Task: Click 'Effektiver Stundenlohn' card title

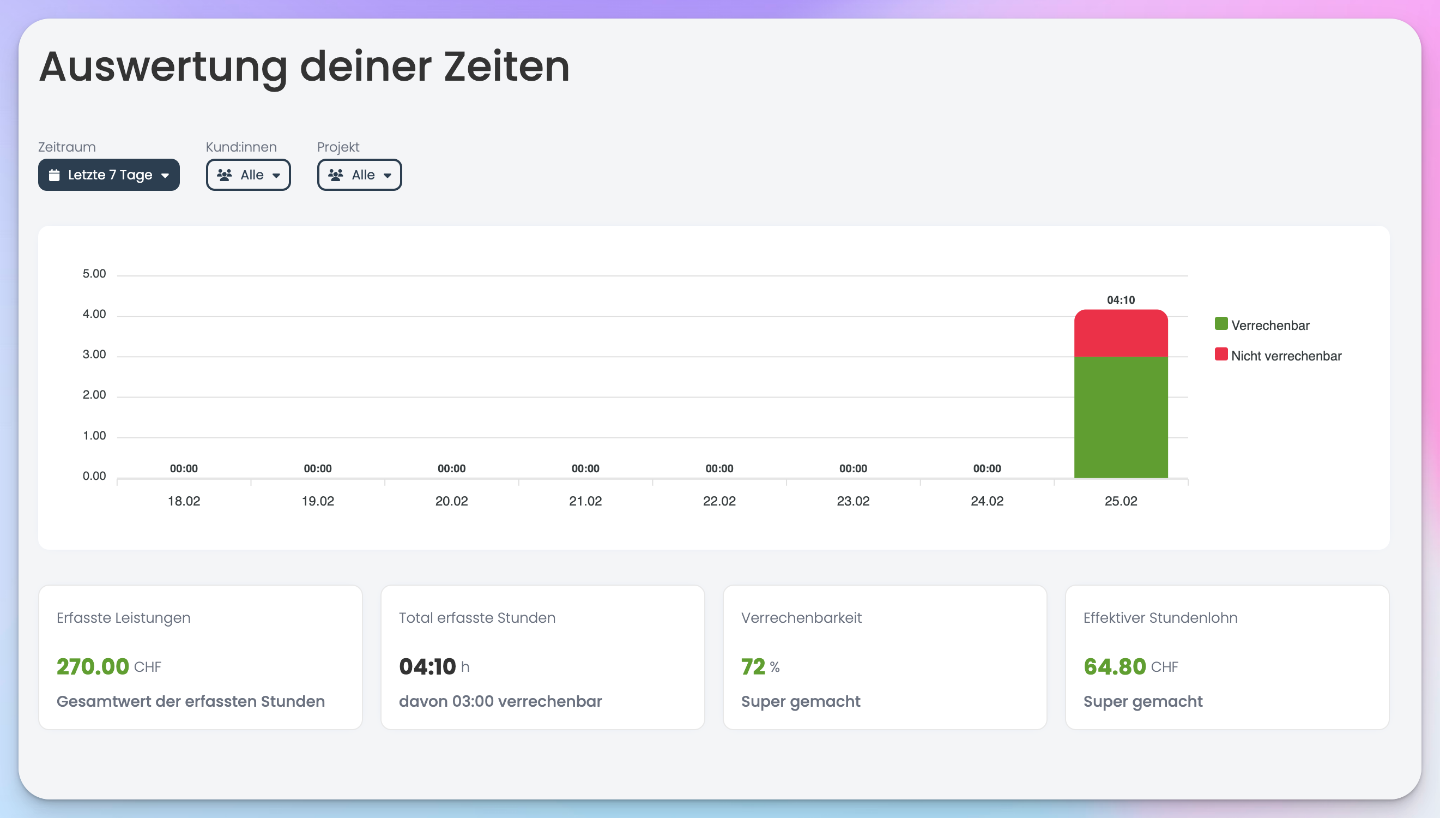Action: click(1160, 618)
